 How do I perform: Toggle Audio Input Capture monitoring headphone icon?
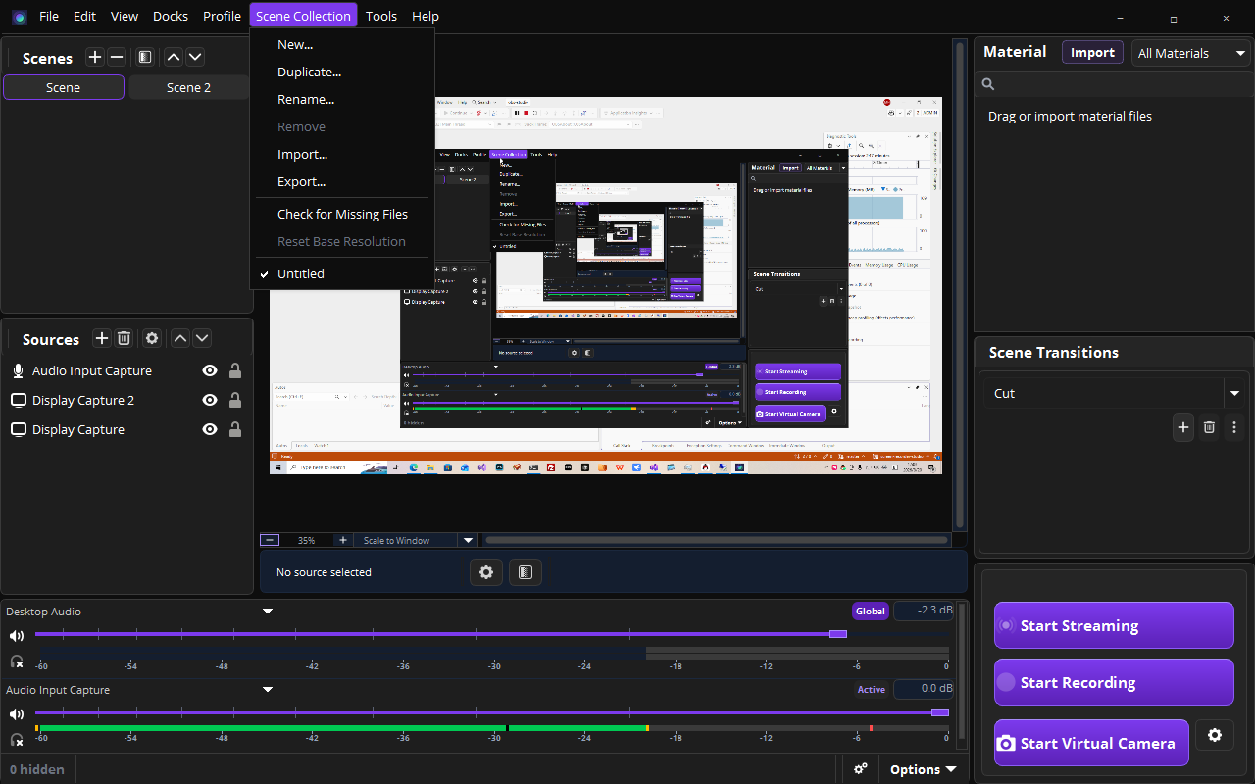click(x=17, y=740)
